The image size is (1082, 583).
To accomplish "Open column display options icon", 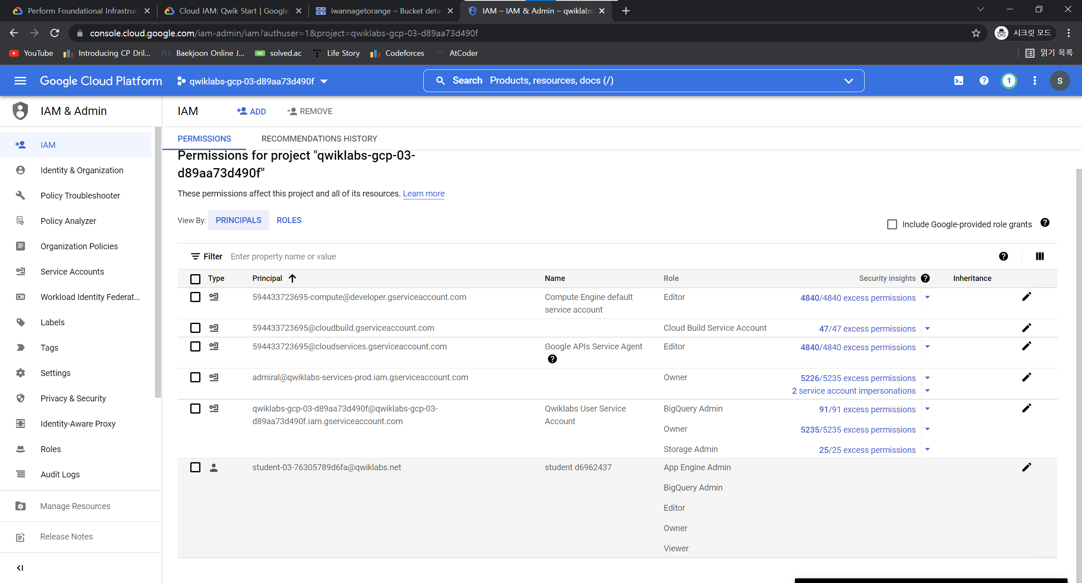I will (1040, 256).
